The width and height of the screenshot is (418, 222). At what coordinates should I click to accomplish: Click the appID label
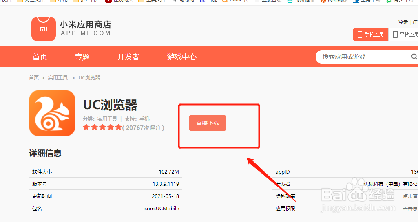pyautogui.click(x=283, y=172)
